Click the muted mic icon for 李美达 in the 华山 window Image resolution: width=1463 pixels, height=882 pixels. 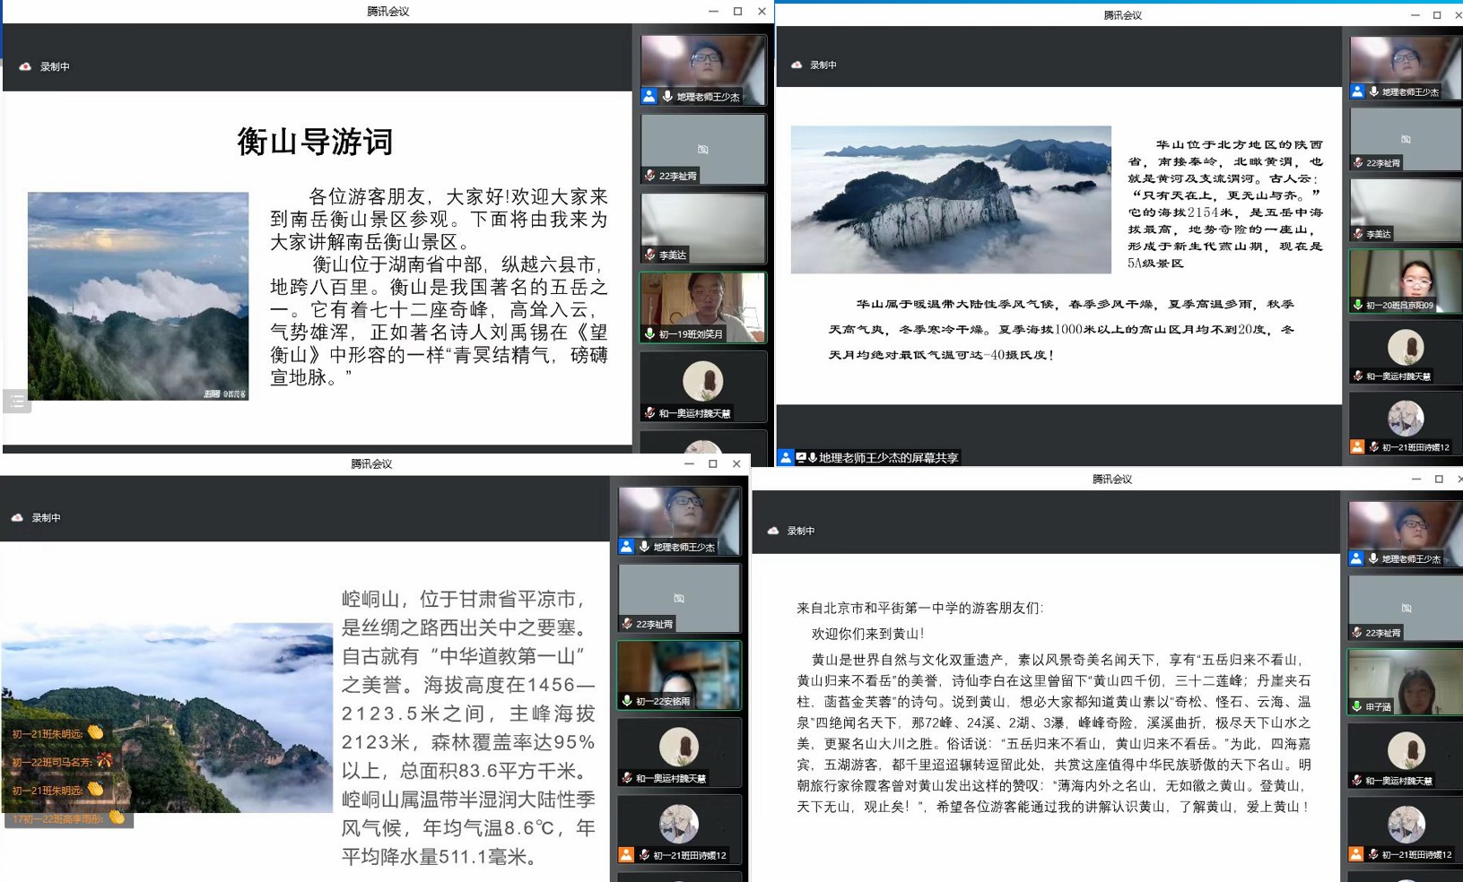tap(1358, 234)
